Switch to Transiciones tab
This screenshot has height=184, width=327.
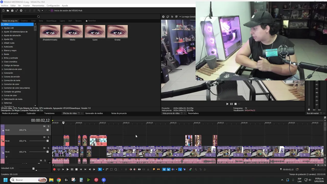coord(49,113)
